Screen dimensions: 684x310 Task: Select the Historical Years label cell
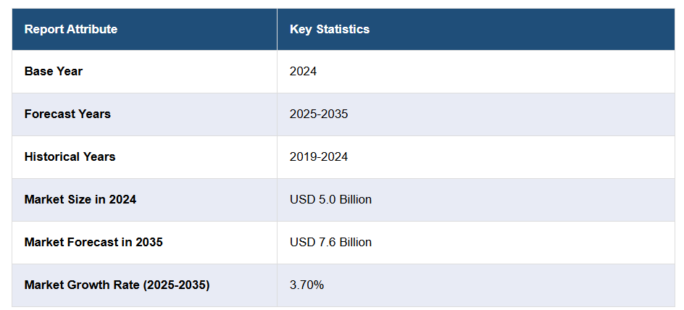pos(70,157)
